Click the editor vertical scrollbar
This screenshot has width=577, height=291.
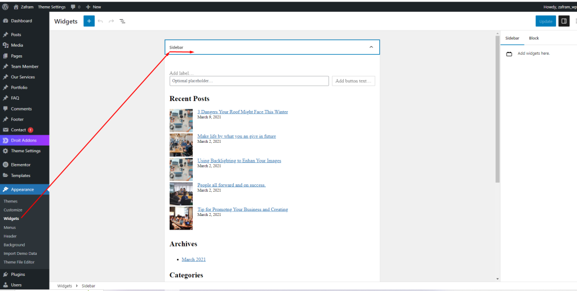pos(497,107)
